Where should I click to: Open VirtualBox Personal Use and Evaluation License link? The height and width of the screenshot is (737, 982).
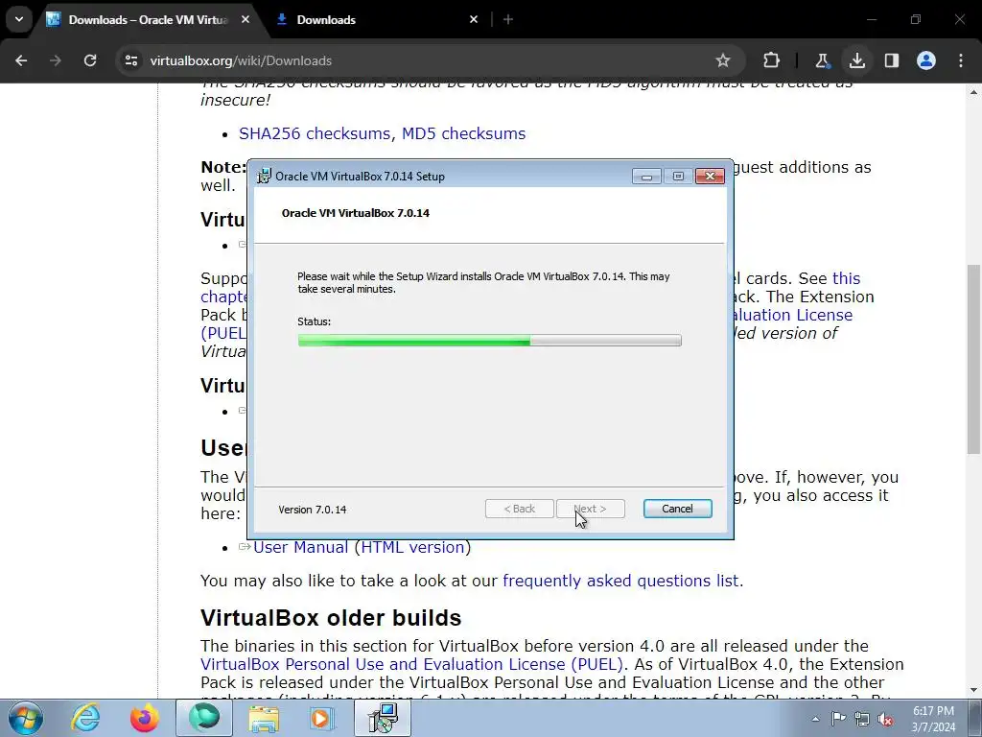point(411,664)
